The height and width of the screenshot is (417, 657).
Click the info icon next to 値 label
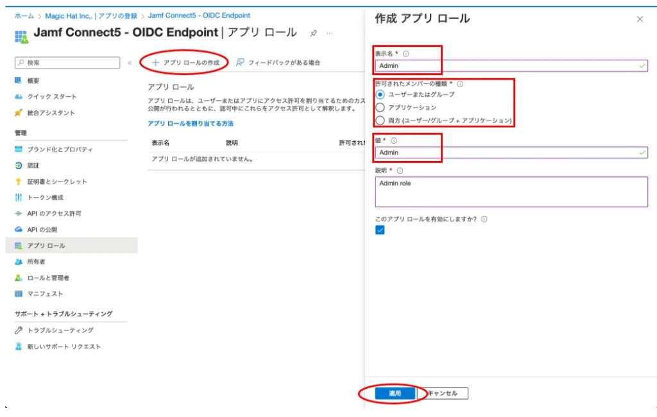pos(394,140)
